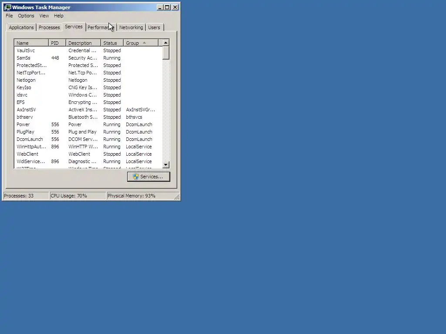Maximize the Task Manager window

pyautogui.click(x=167, y=7)
